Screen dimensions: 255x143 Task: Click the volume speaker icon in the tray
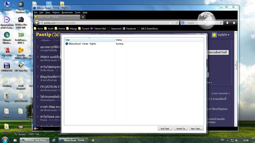(237, 140)
